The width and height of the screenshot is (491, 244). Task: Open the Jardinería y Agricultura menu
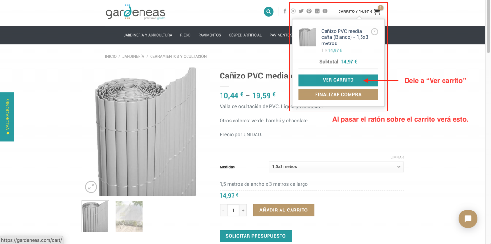[x=148, y=35]
